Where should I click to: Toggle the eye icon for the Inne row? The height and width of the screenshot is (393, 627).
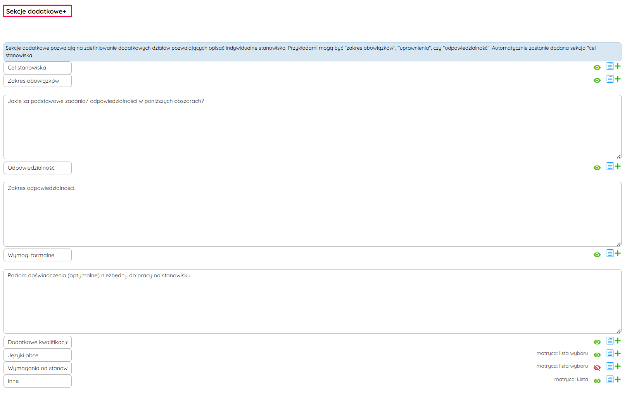(597, 381)
